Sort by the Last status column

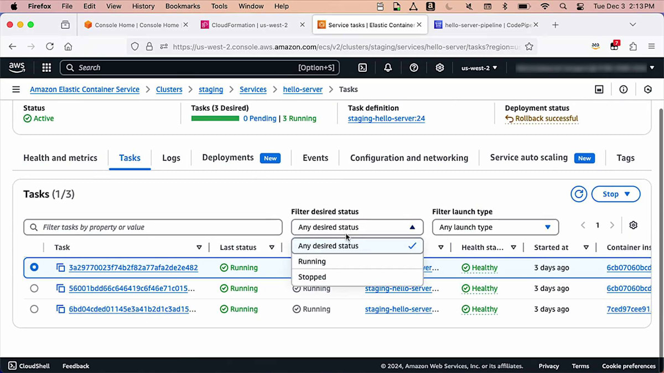click(272, 248)
